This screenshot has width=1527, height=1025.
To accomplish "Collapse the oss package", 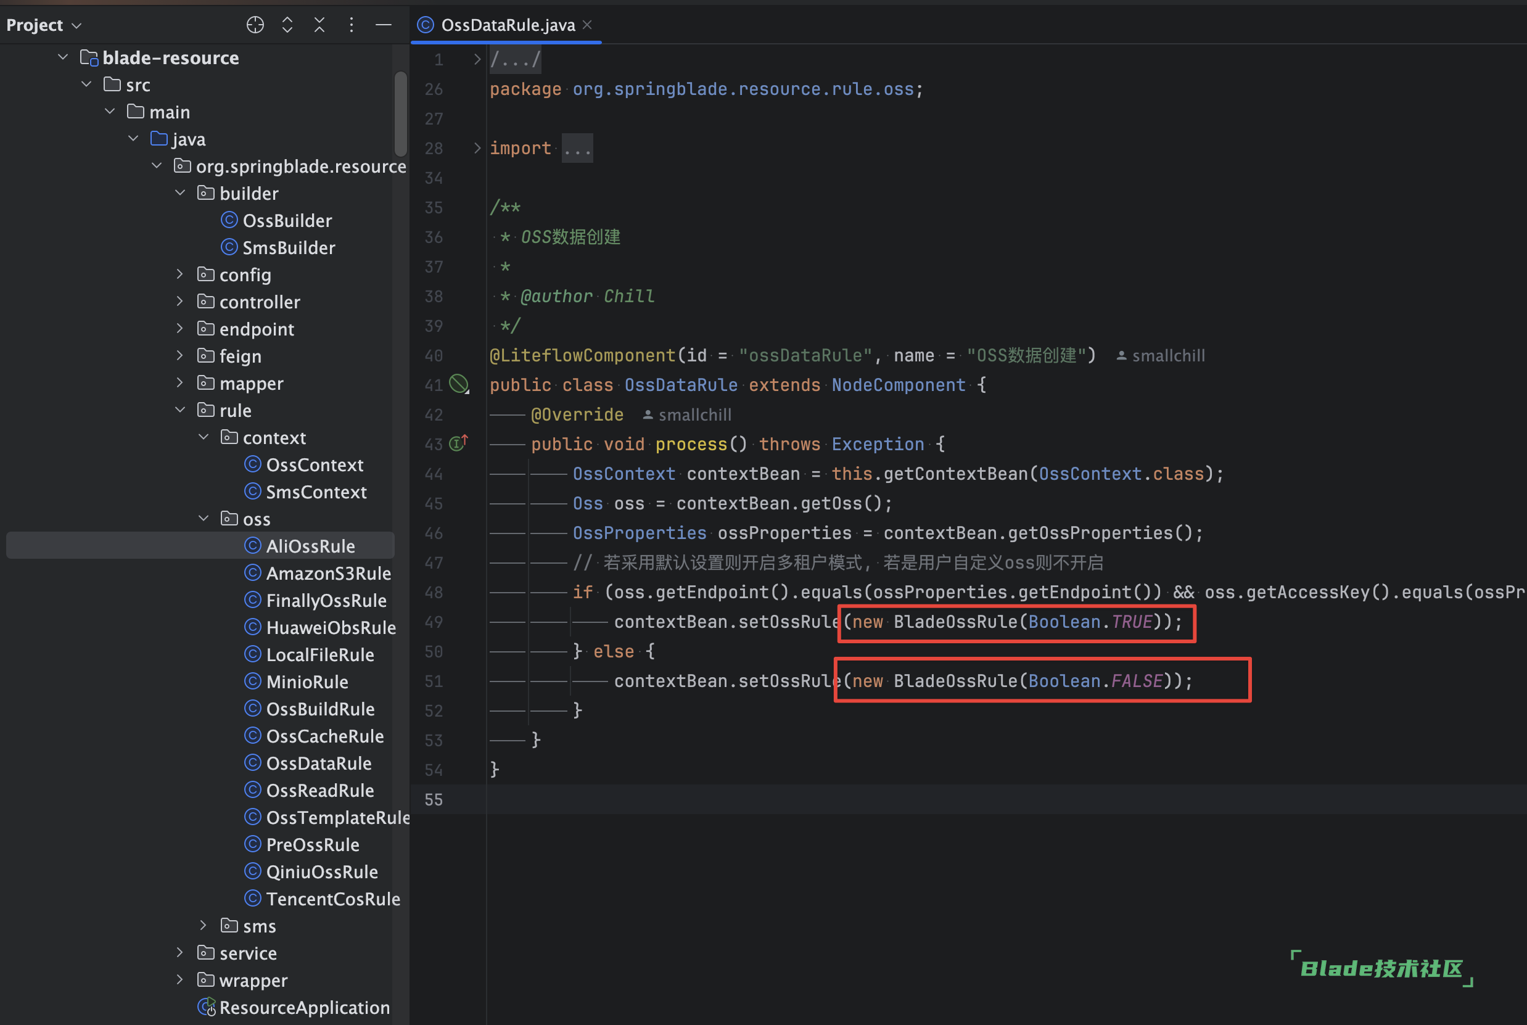I will coord(204,519).
